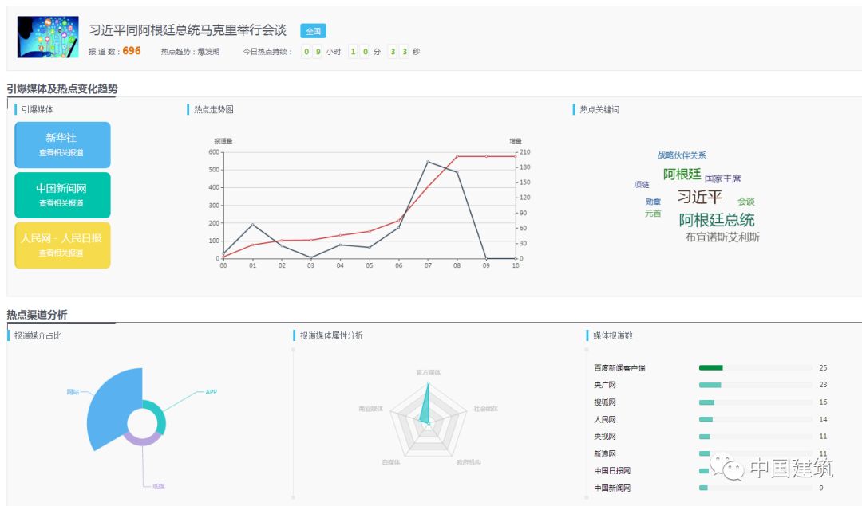Image resolution: width=862 pixels, height=506 pixels.
Task: Click the 报道媒体属性分析 panel title
Action: tap(331, 335)
